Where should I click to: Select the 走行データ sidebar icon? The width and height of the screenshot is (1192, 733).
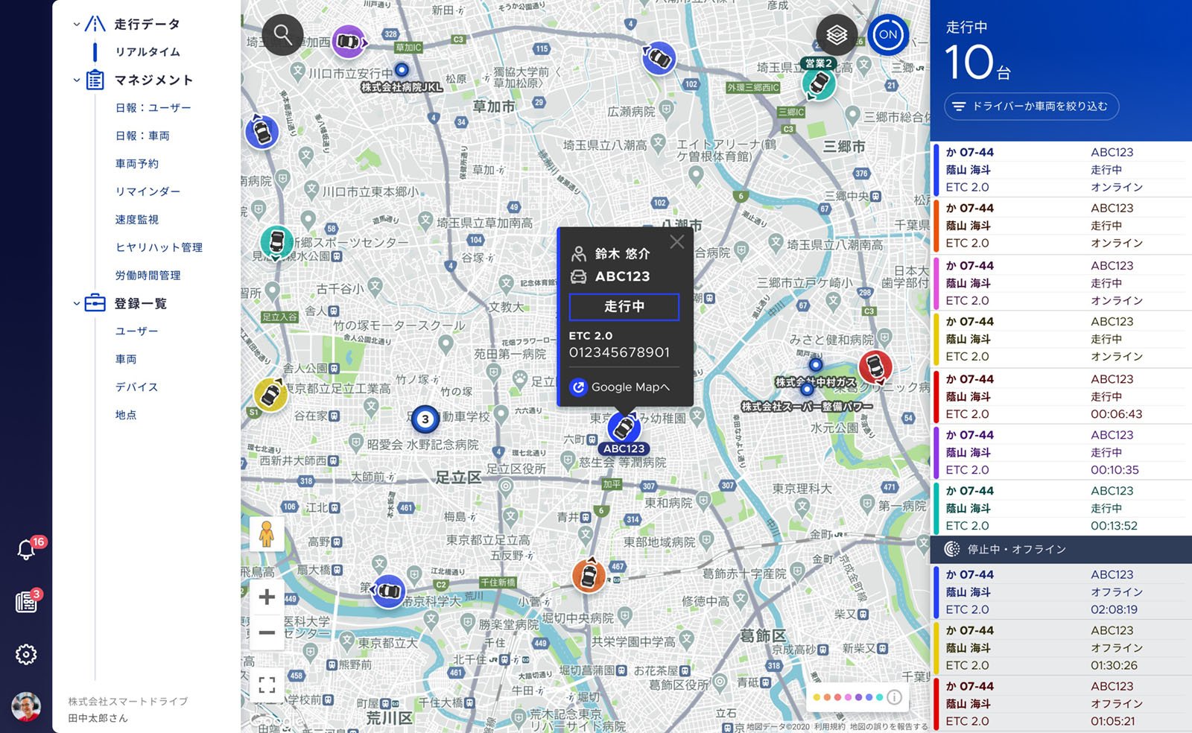click(x=95, y=22)
